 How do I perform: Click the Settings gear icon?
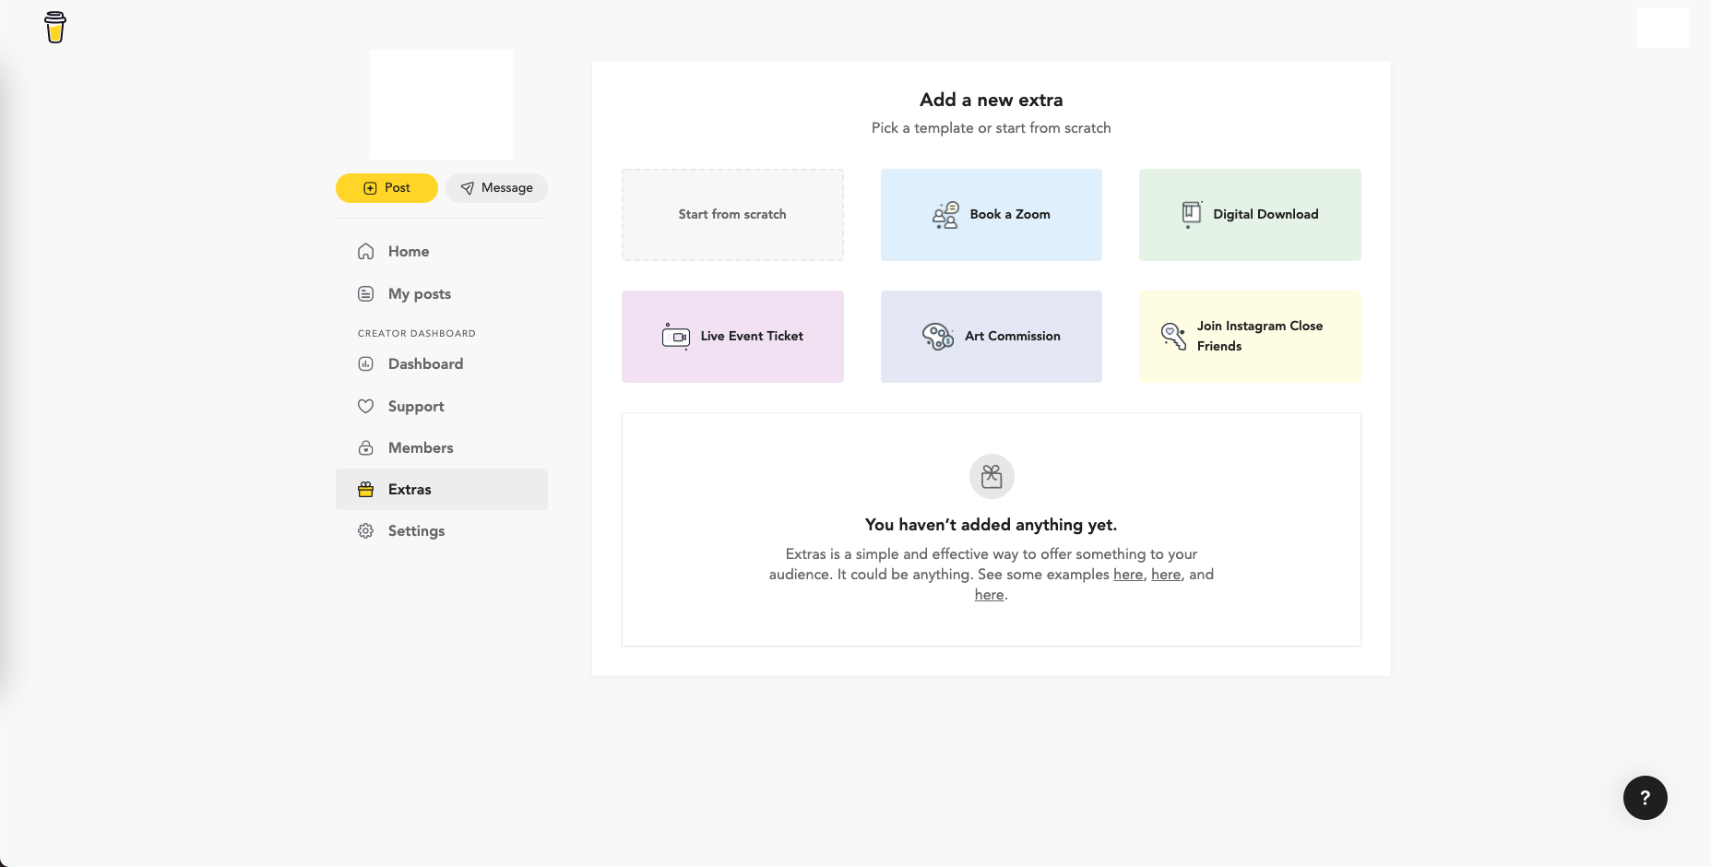coord(366,530)
